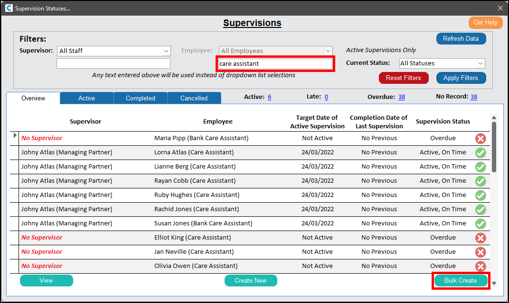Image resolution: width=509 pixels, height=303 pixels.
Task: Click the Active count link 6
Action: click(x=269, y=97)
